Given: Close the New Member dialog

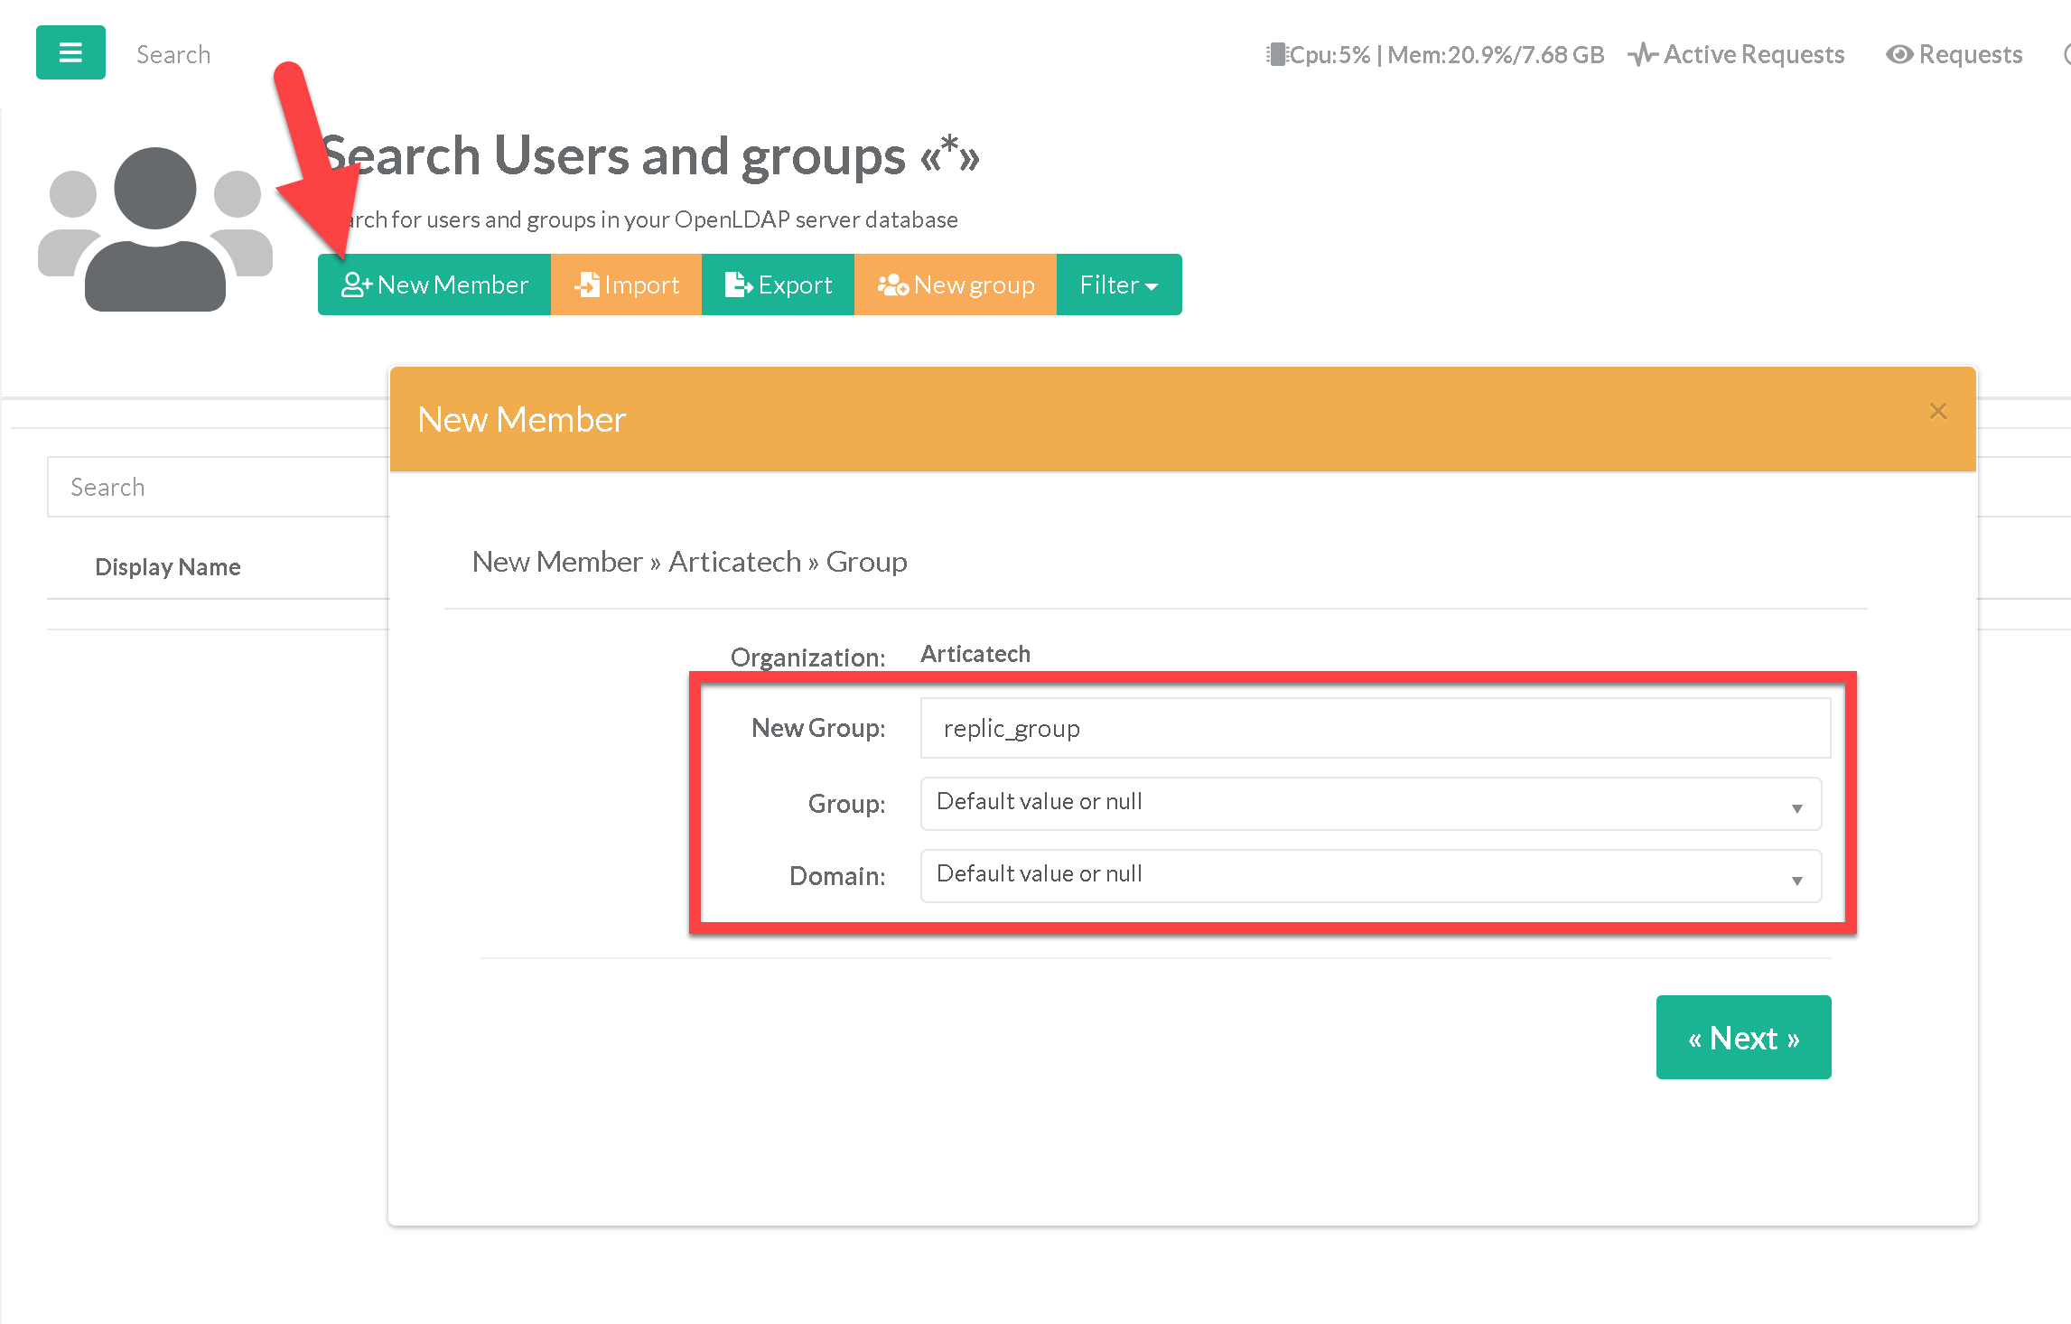Looking at the screenshot, I should tap(1937, 412).
